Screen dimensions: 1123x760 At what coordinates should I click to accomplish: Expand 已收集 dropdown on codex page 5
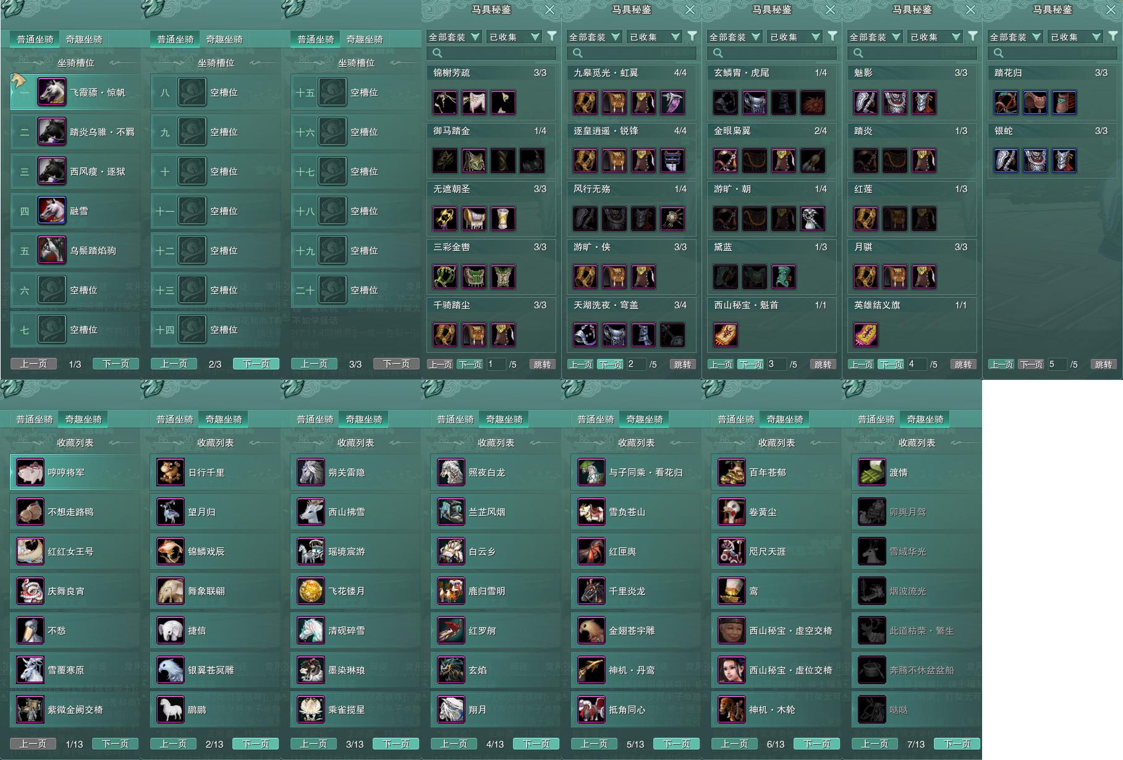[x=1075, y=36]
